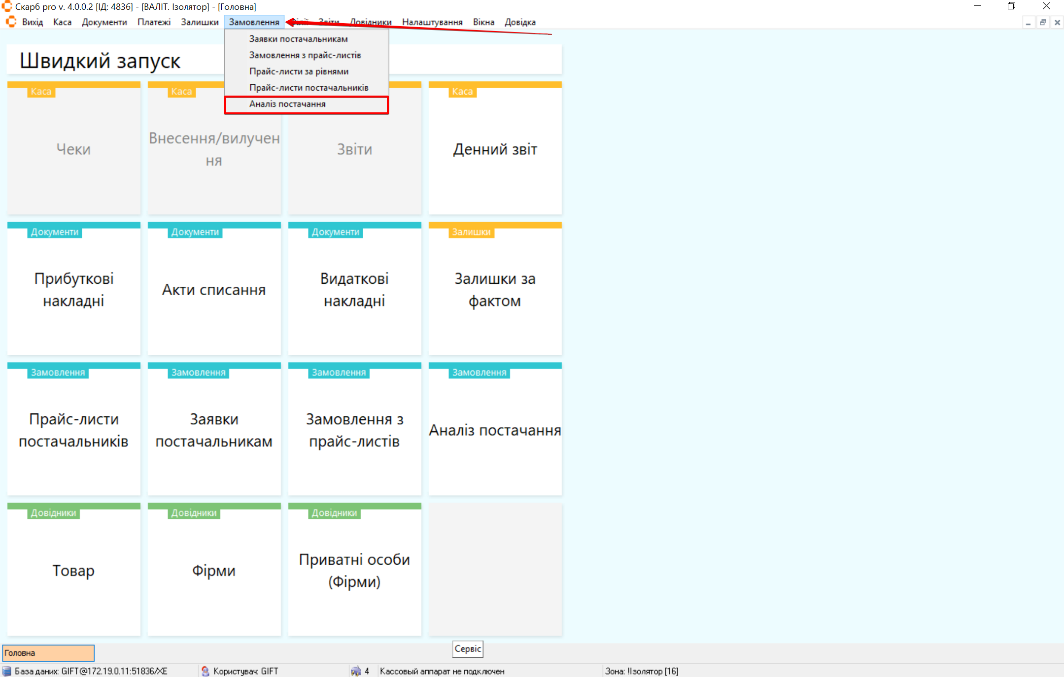Open the Денний звіт tile
This screenshot has width=1064, height=677.
495,149
